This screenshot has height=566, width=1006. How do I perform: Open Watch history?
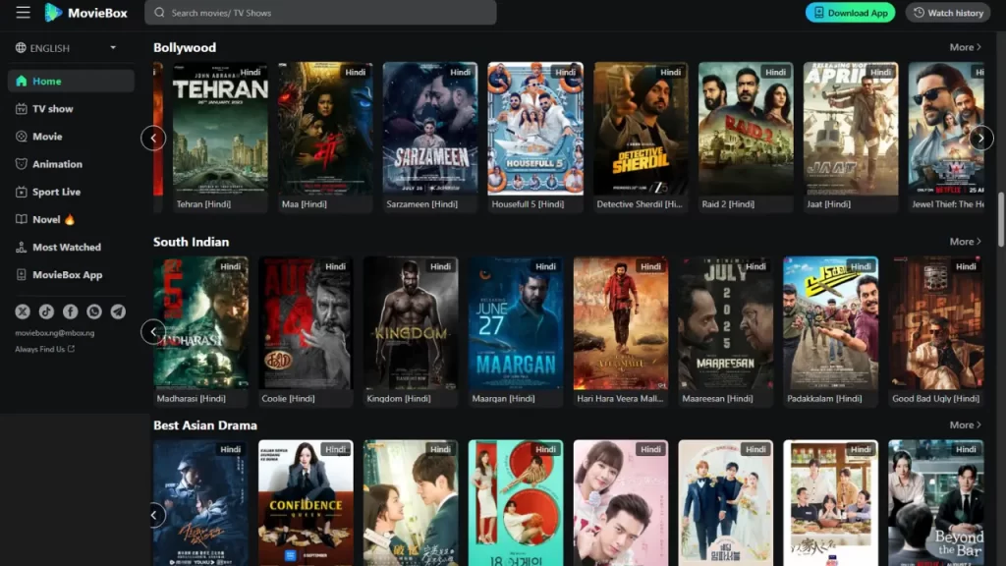point(948,12)
